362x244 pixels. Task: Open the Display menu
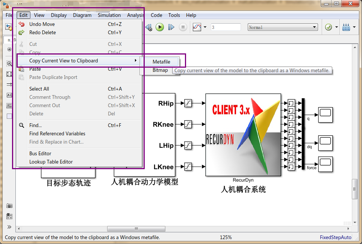pos(59,15)
